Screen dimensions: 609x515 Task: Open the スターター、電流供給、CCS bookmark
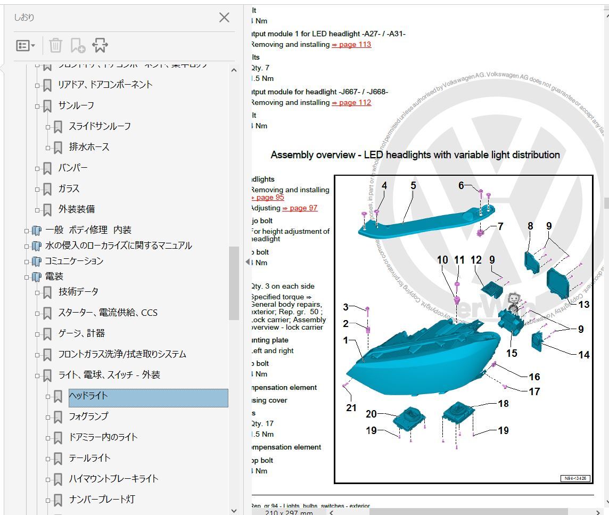click(x=108, y=313)
